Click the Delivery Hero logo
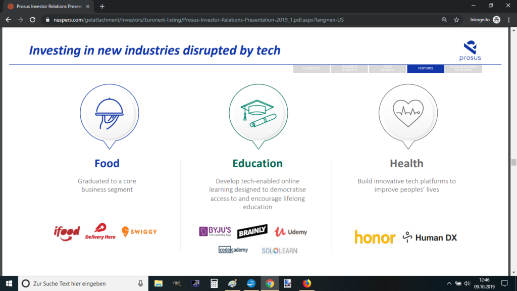This screenshot has width=517, height=291. tap(100, 231)
